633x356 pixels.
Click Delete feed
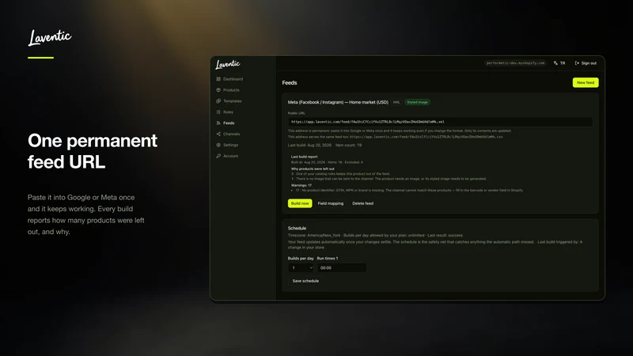point(362,203)
